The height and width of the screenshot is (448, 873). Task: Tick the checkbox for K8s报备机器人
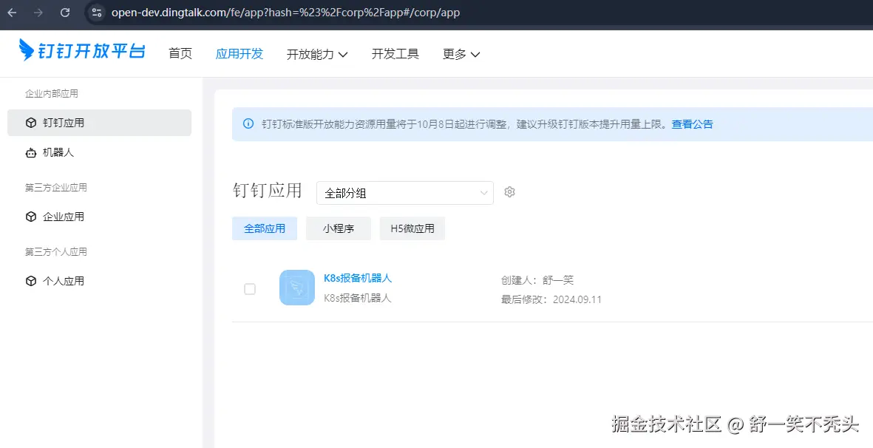pyautogui.click(x=250, y=289)
